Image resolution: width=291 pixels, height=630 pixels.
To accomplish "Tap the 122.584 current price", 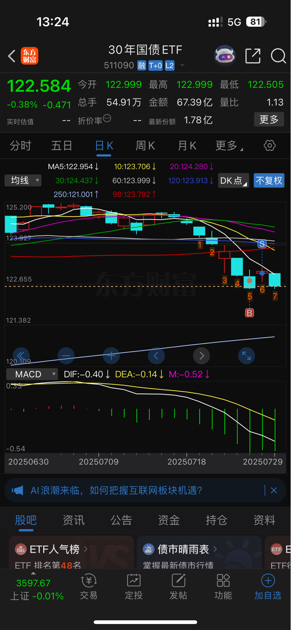I will [39, 86].
